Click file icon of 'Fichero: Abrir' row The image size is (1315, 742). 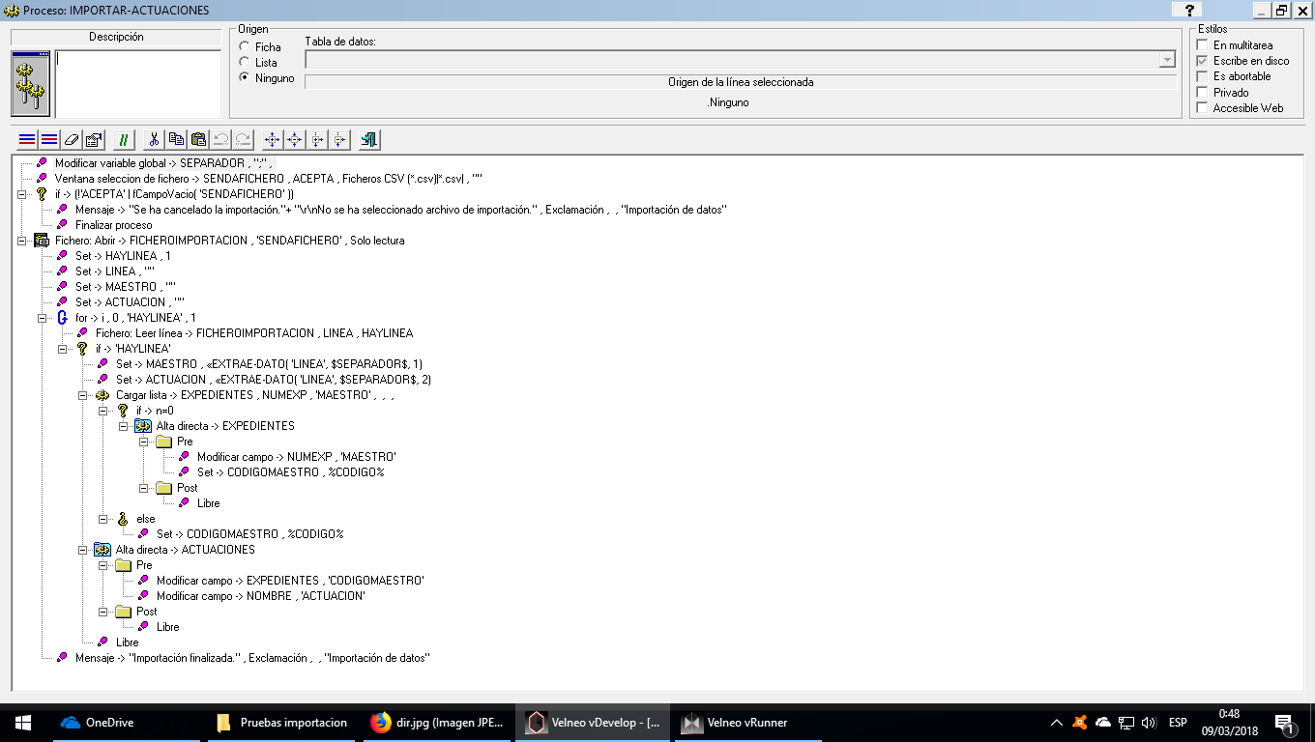[x=42, y=241]
